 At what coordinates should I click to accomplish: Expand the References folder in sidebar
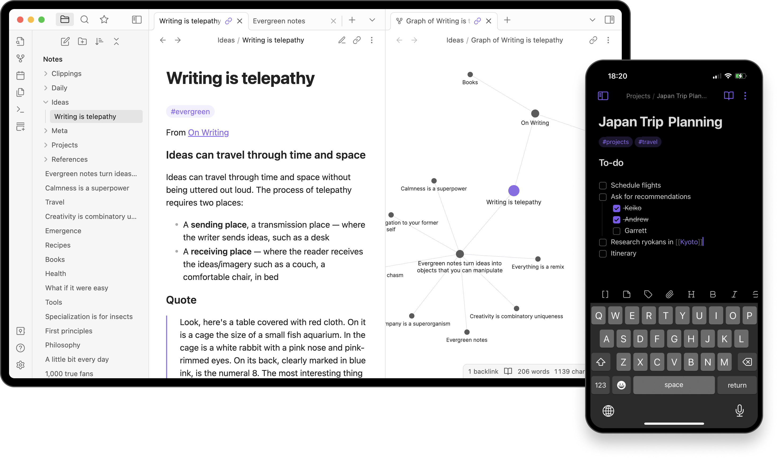point(45,159)
